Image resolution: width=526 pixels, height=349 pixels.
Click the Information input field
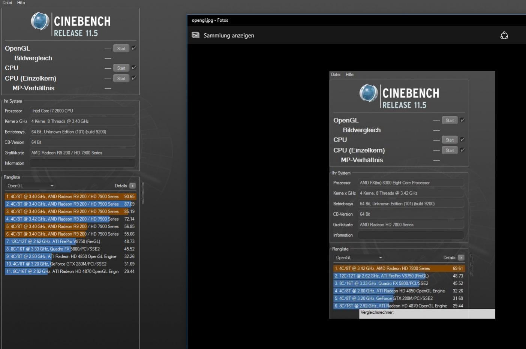pyautogui.click(x=82, y=163)
